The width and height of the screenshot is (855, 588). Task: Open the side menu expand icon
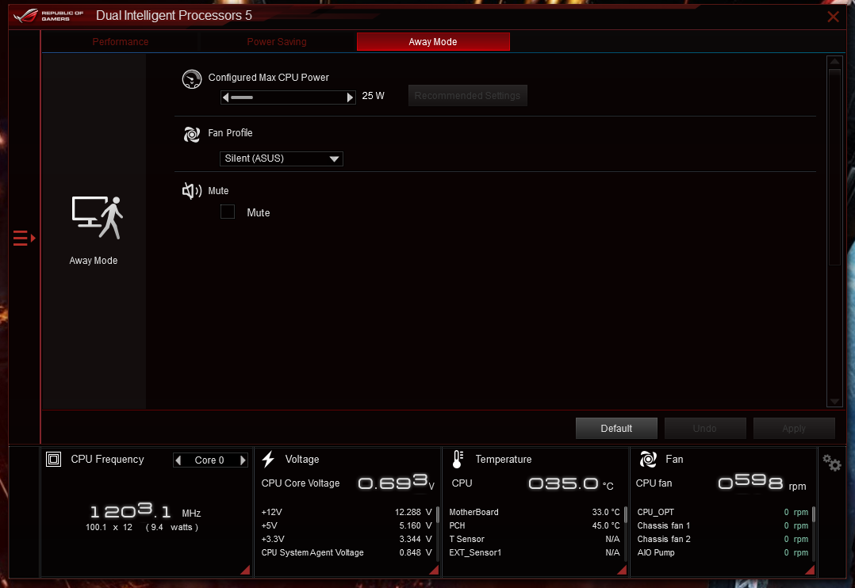[x=24, y=239]
